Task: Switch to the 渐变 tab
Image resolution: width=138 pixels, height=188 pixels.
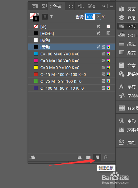Action: 91,6
